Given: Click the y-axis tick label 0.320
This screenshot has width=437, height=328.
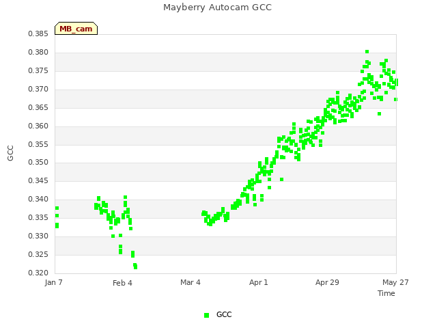Looking at the screenshot, I should click(38, 273).
